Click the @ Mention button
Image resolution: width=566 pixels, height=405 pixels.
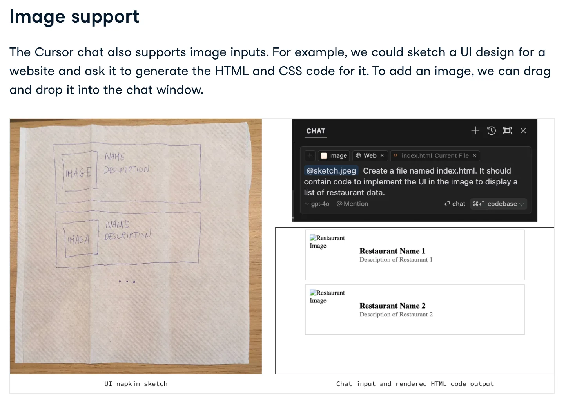pyautogui.click(x=352, y=204)
